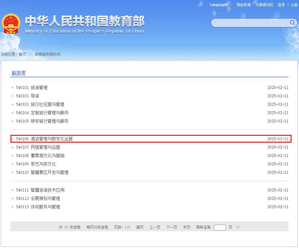Click the double-arrow jump page icon

click(x=237, y=227)
